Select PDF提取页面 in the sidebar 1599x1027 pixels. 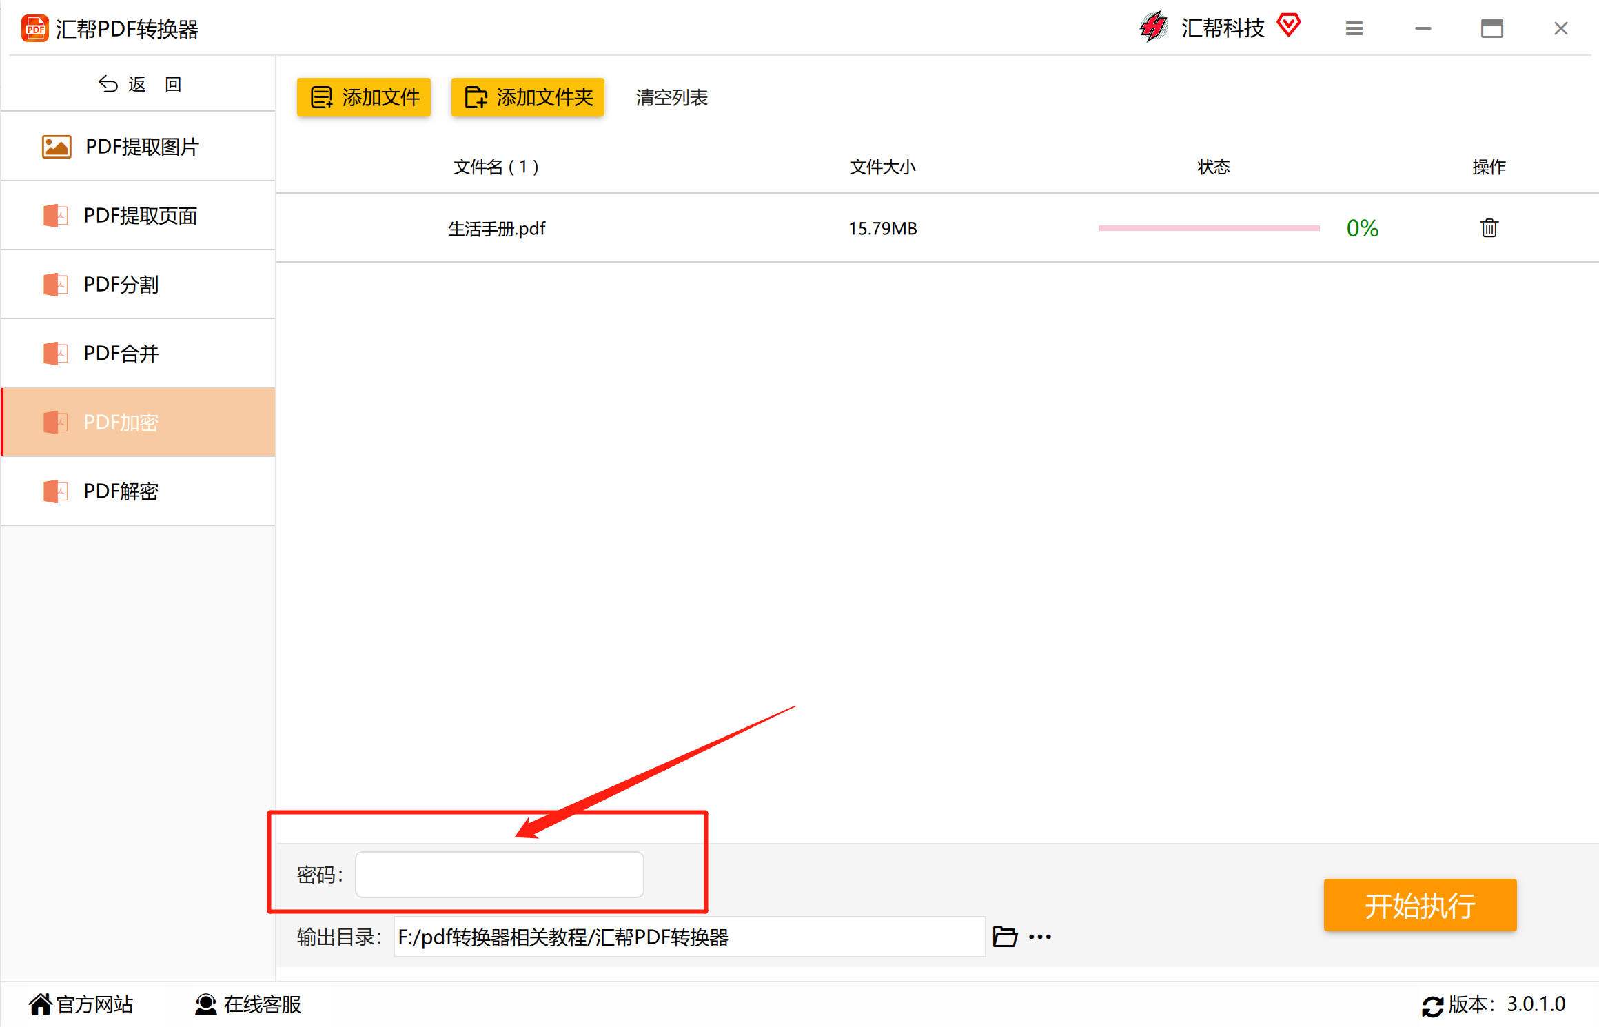coord(138,216)
